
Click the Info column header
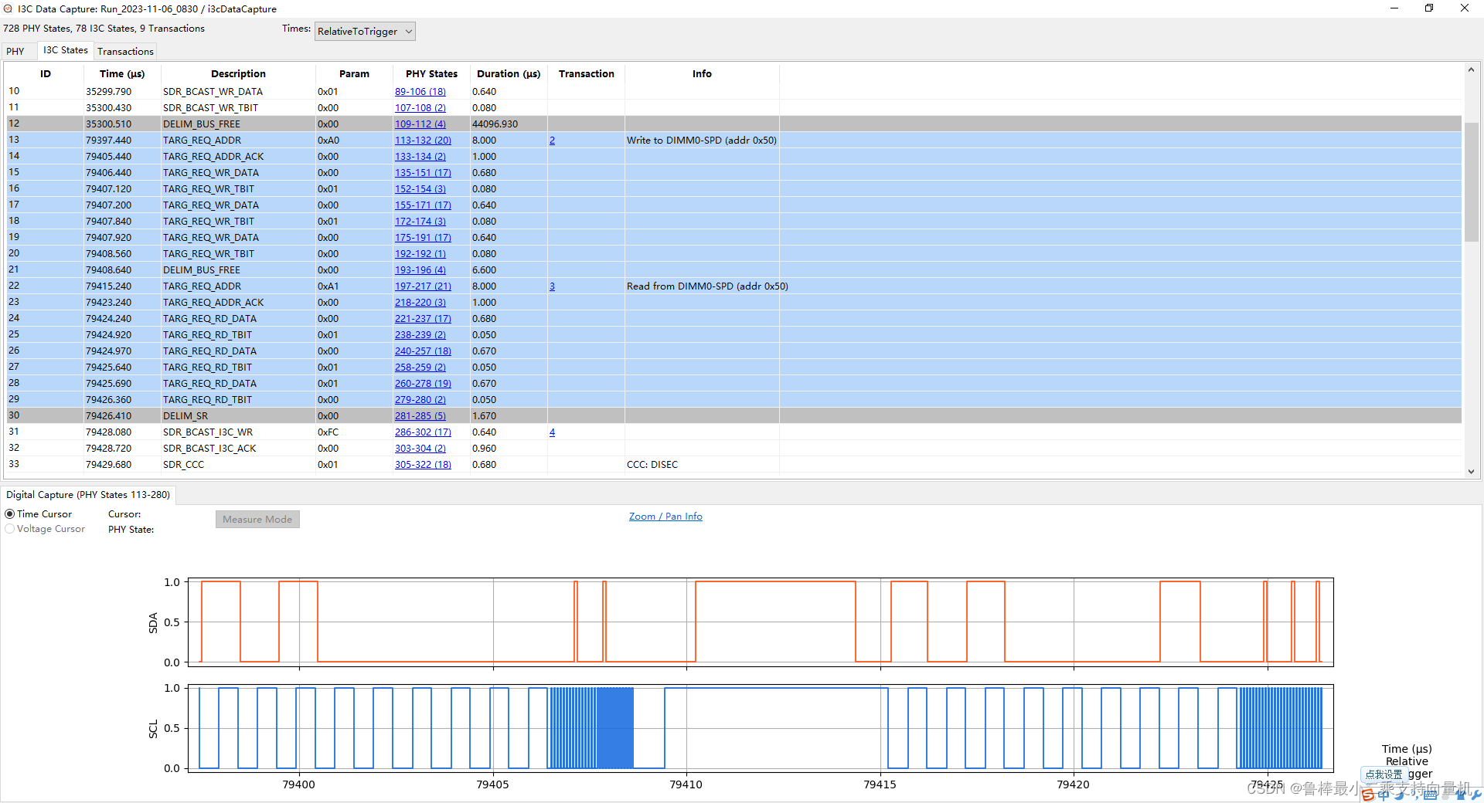702,74
